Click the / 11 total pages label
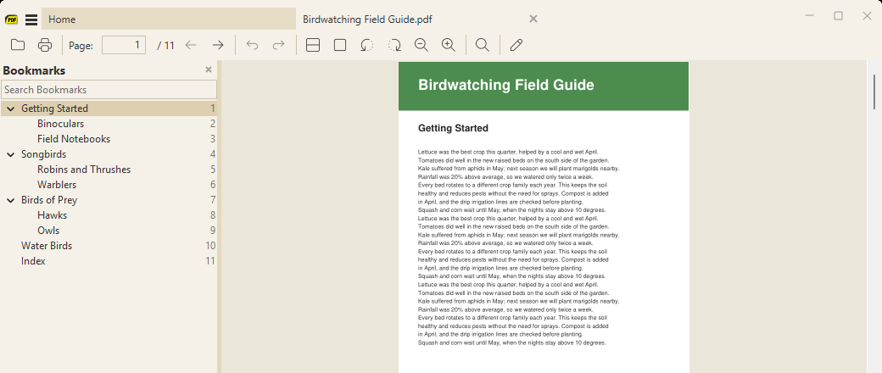 165,46
